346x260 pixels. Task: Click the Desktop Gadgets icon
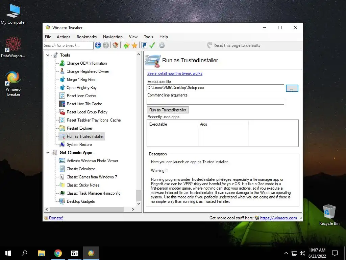tap(62, 201)
